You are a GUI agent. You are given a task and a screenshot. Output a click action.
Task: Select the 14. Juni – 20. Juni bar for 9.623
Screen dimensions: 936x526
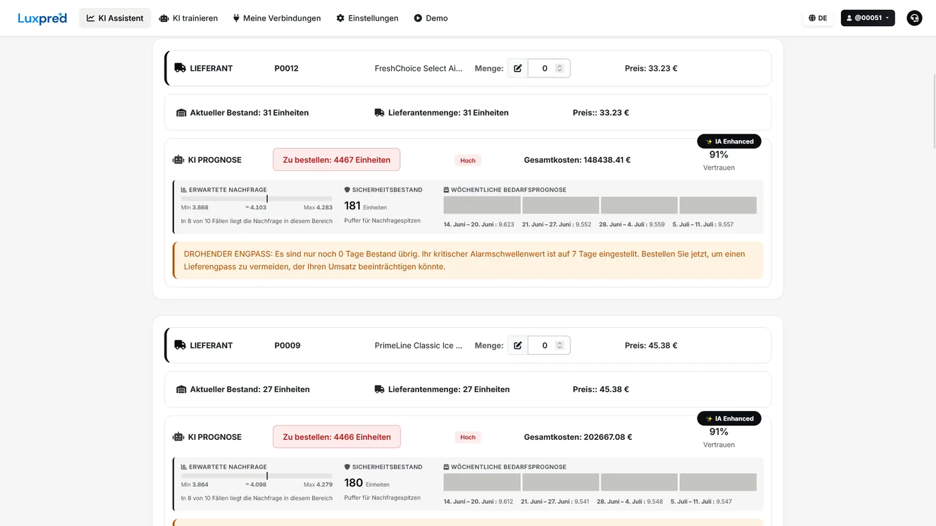(482, 205)
